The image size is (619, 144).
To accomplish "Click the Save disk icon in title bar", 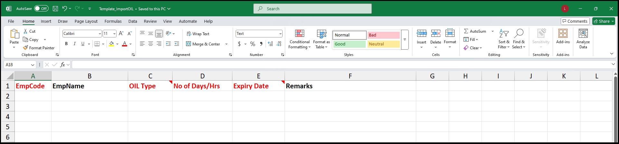I will [55, 9].
